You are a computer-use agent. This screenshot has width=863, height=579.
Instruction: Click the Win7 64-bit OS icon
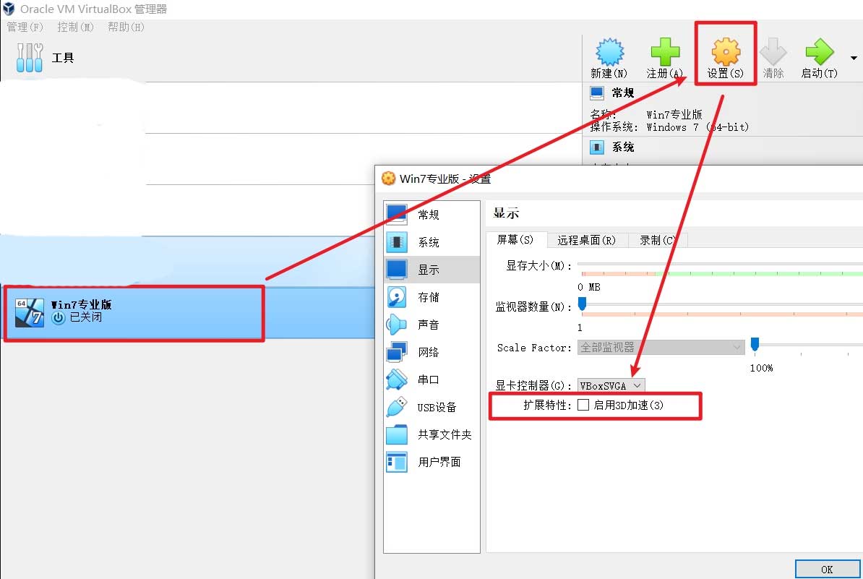[29, 312]
